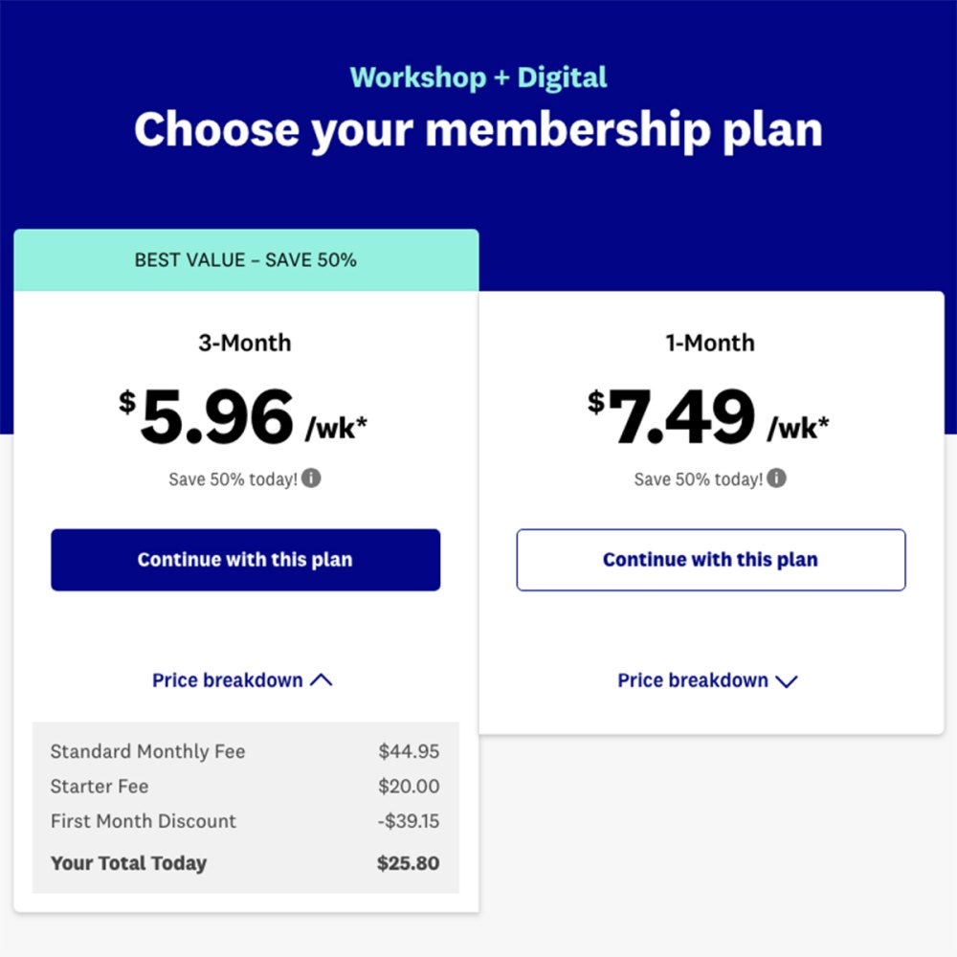Continue with the 3-Month plan

point(245,560)
